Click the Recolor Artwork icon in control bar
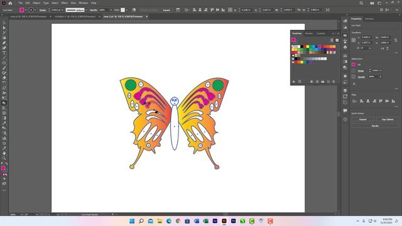This screenshot has width=402, height=226. coord(134,10)
